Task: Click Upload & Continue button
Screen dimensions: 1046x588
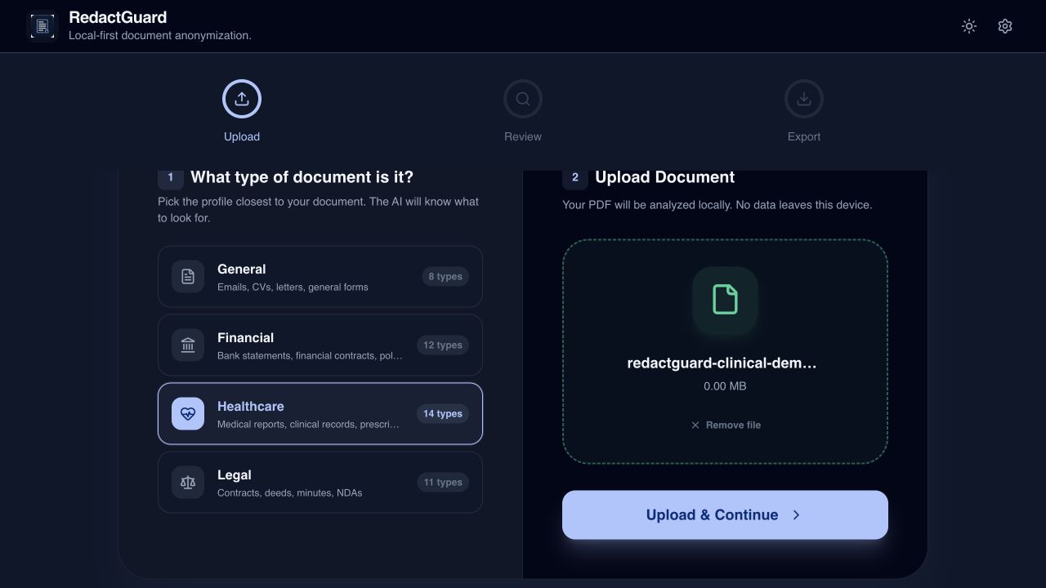Action: (725, 514)
